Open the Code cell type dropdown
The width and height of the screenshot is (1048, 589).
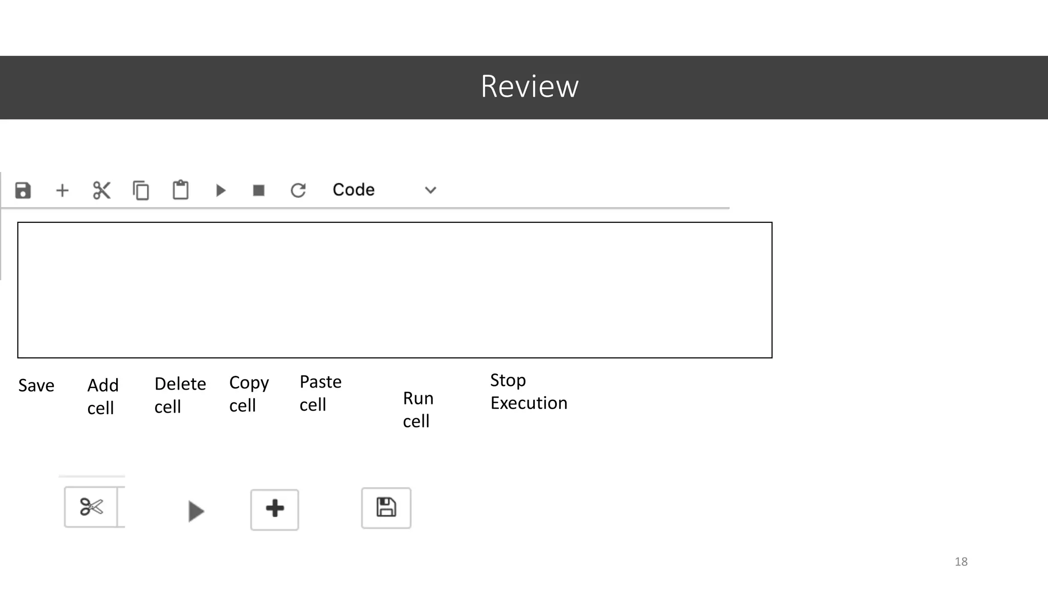pos(384,190)
